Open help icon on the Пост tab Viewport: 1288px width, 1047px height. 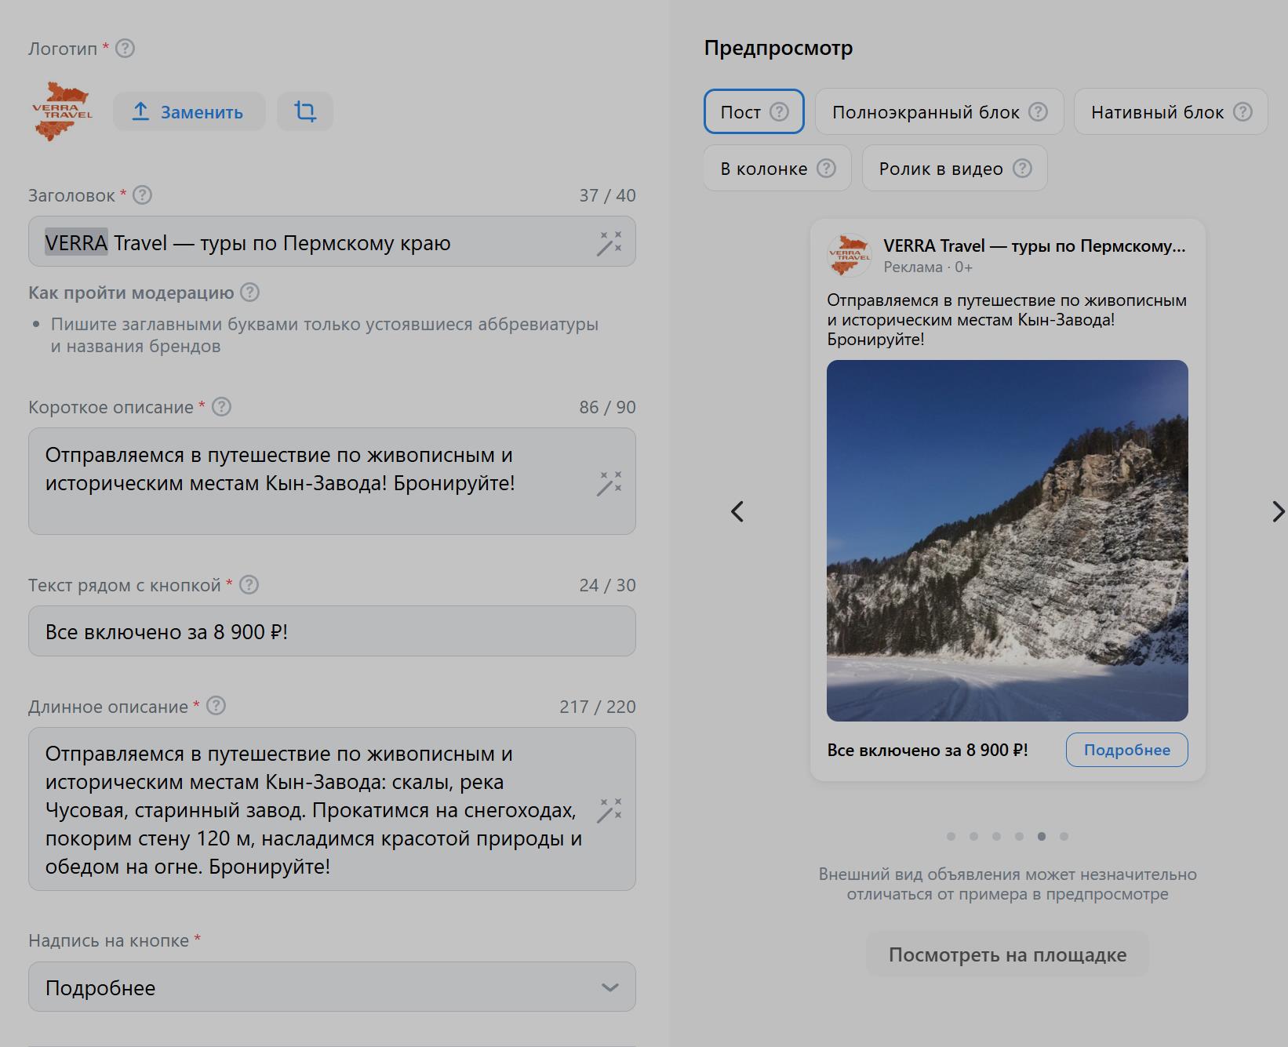779,111
